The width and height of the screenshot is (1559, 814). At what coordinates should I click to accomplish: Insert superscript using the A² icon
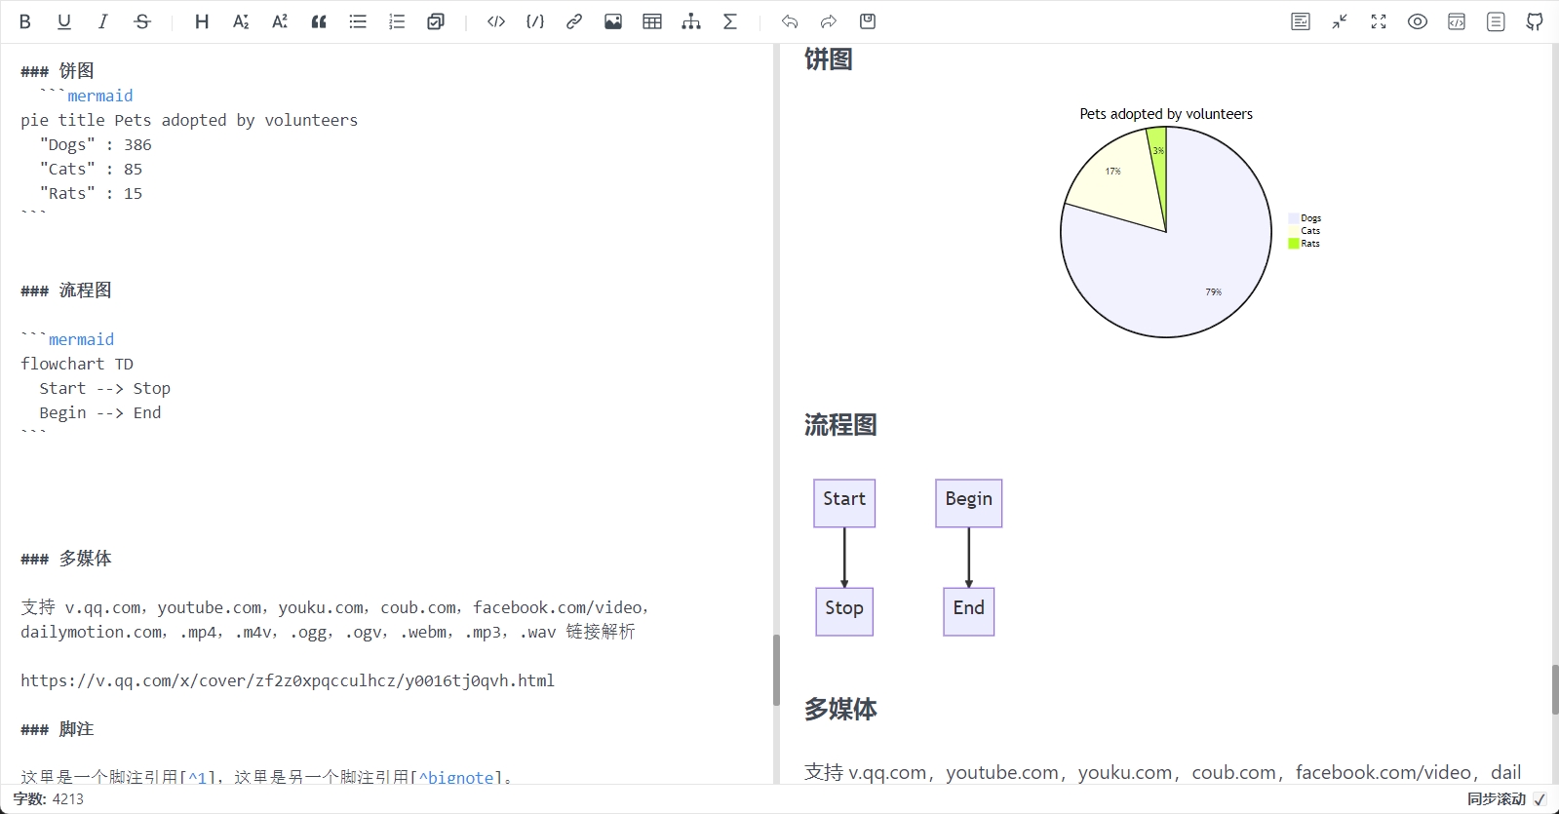[x=280, y=21]
